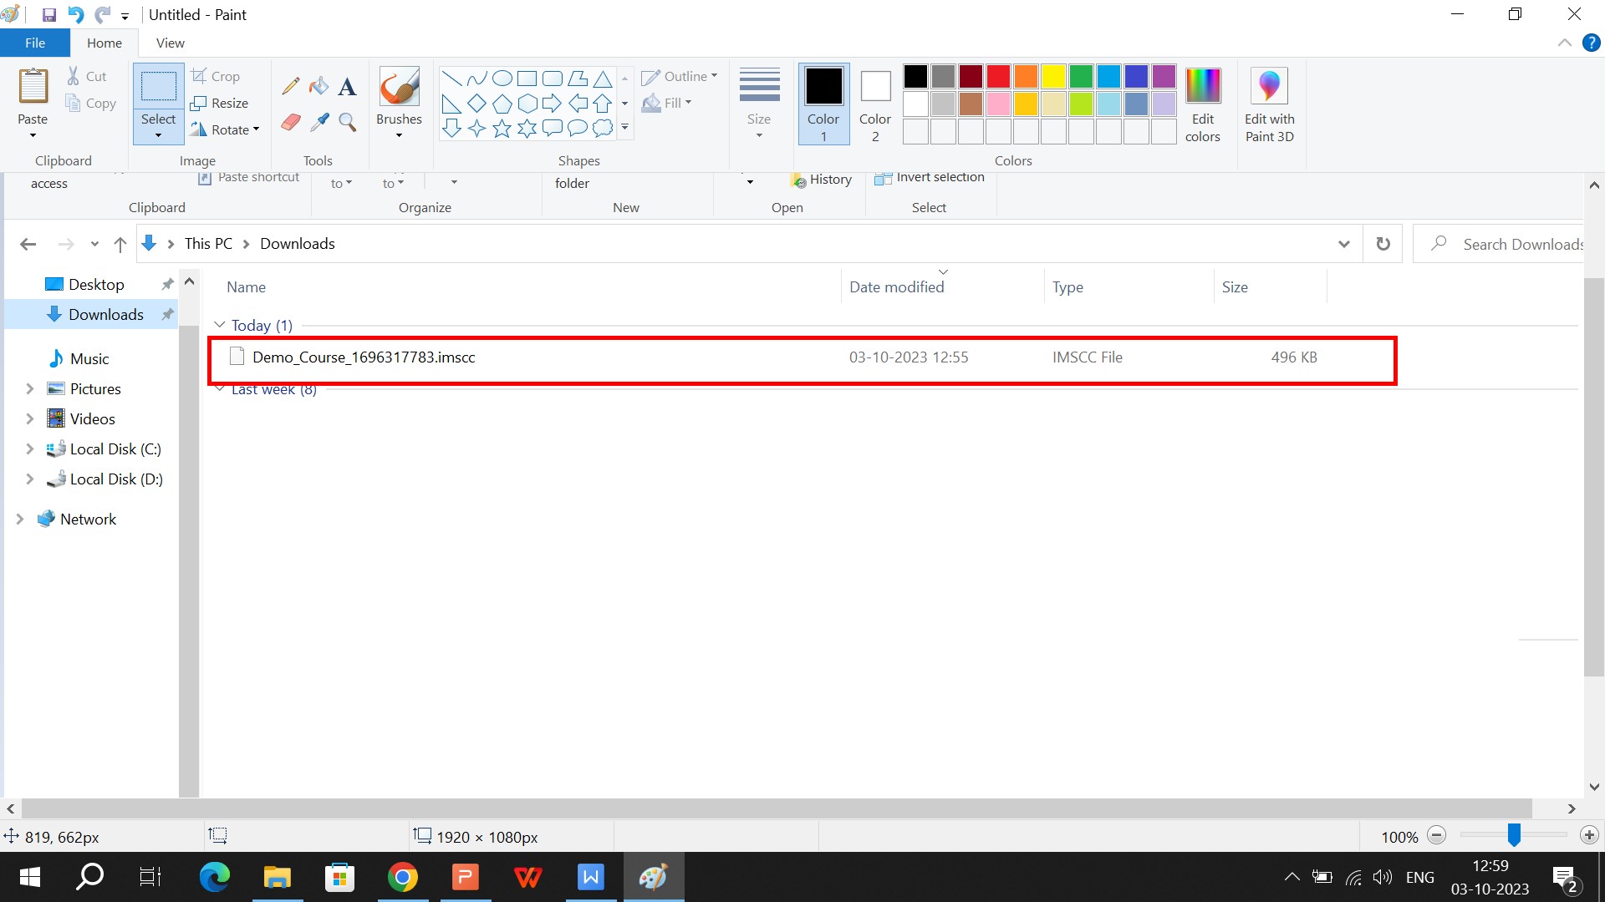Switch to the View ribbon tab
This screenshot has height=902, width=1605.
tap(171, 43)
